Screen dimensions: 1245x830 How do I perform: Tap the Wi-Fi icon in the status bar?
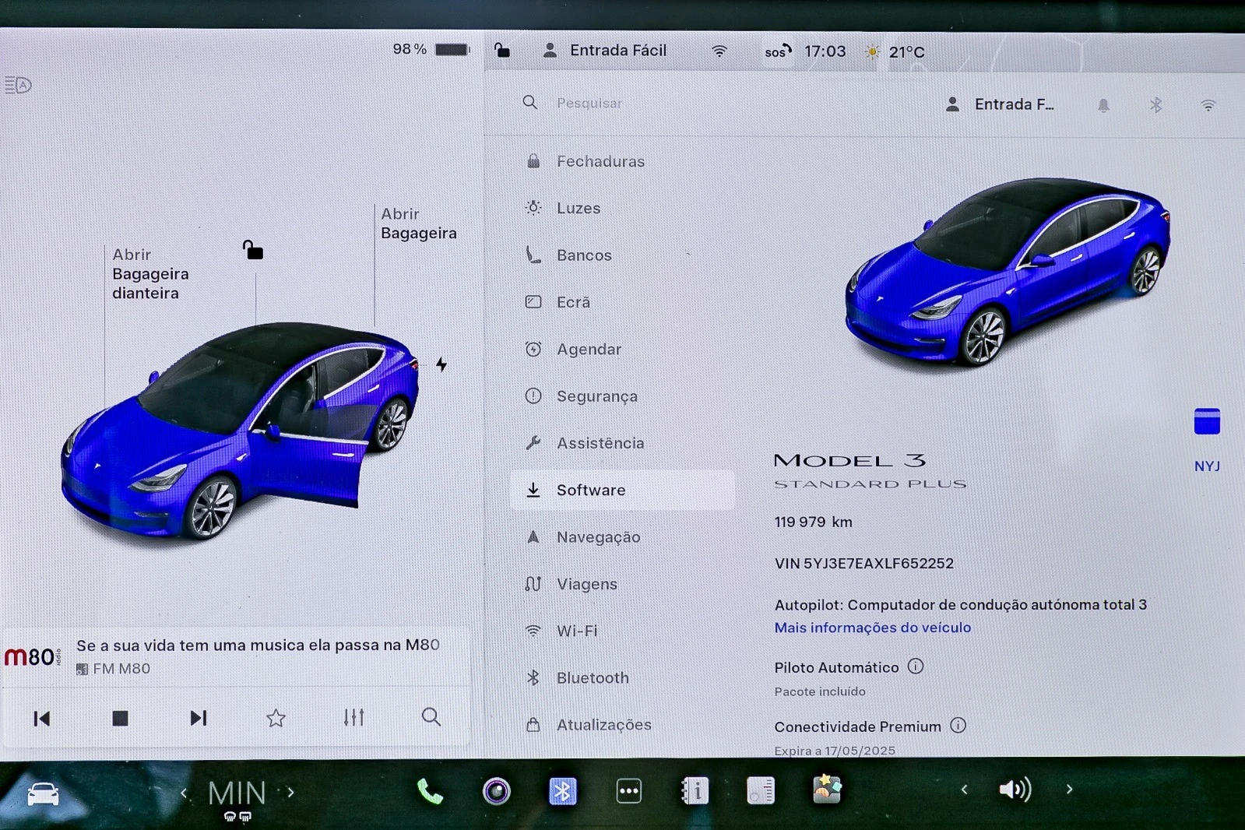pyautogui.click(x=719, y=51)
